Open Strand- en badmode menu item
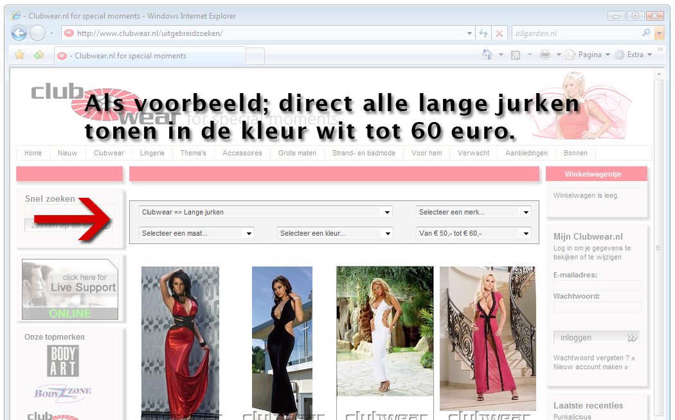The width and height of the screenshot is (675, 420). point(364,153)
